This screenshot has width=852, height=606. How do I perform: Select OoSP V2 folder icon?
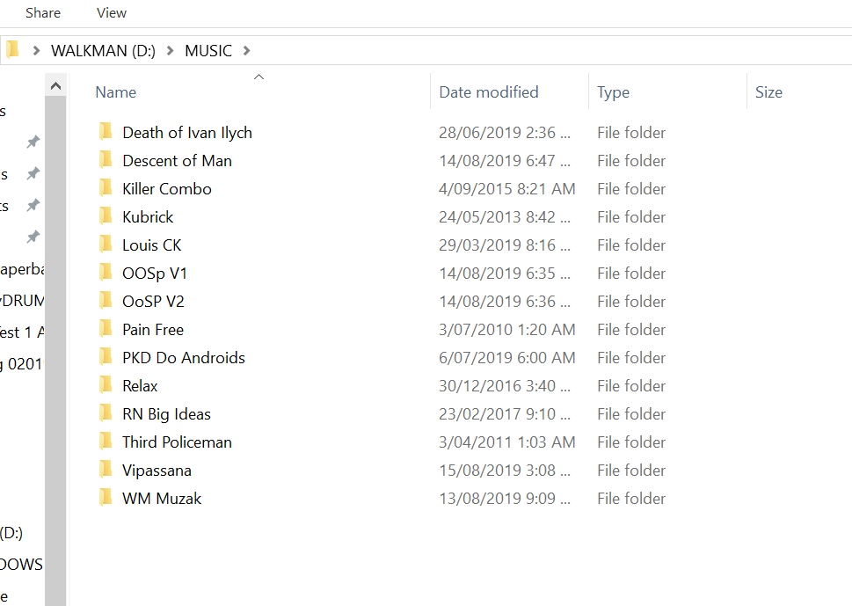(x=106, y=301)
